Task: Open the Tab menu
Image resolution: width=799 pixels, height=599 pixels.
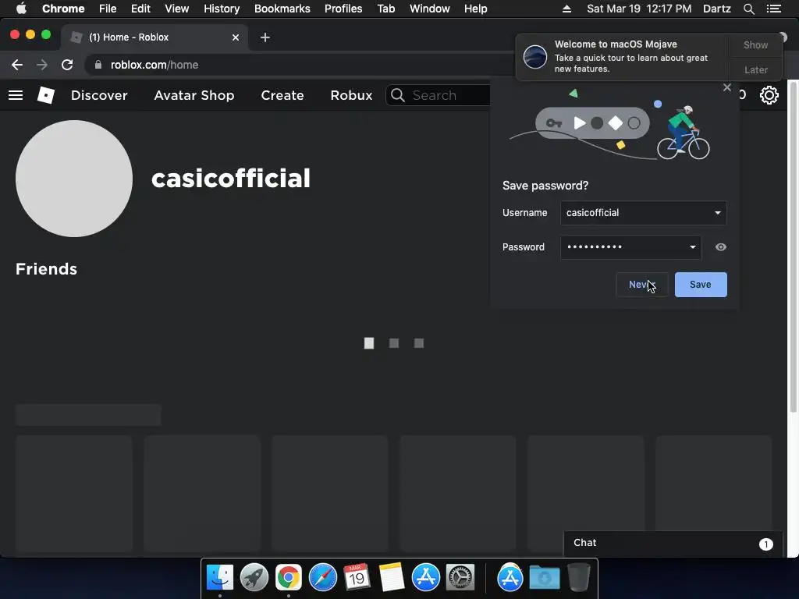Action: [x=385, y=9]
